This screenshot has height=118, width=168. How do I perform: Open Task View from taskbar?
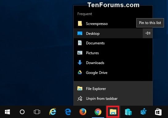point(37,112)
